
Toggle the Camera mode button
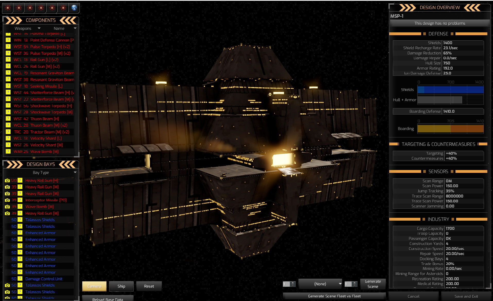pyautogui.click(x=94, y=286)
